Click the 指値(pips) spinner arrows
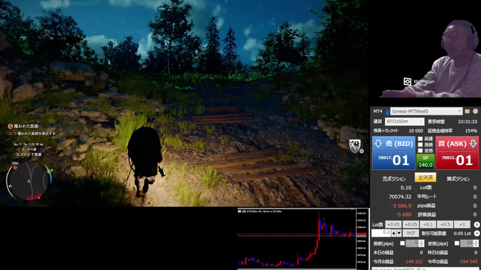The image size is (481, 270). tap(421, 243)
